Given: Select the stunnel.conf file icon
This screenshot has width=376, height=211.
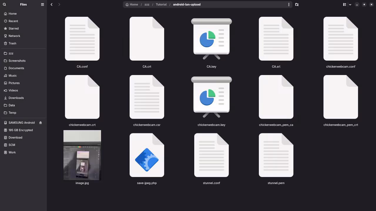Looking at the screenshot, I should [x=211, y=155].
